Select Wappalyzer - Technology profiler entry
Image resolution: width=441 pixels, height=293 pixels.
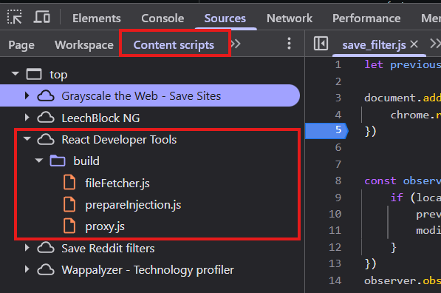[x=148, y=270]
